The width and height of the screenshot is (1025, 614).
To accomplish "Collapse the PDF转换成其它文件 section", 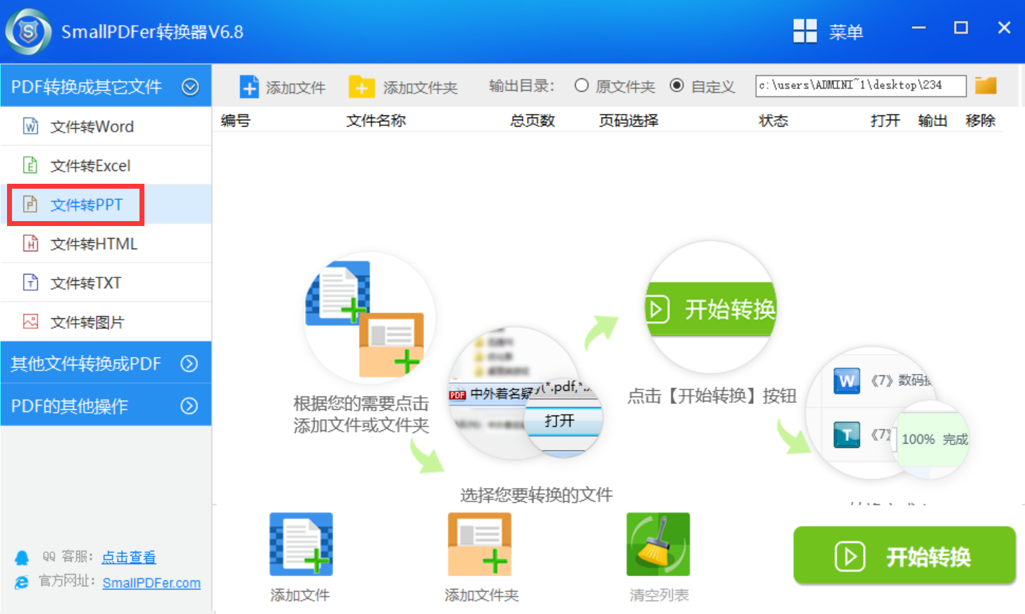I will coord(190,87).
